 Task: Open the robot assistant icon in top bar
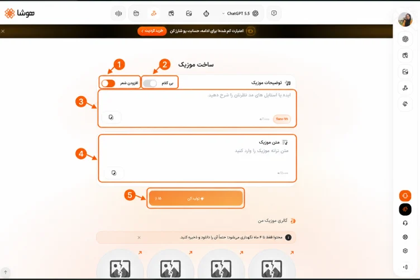[x=206, y=13]
